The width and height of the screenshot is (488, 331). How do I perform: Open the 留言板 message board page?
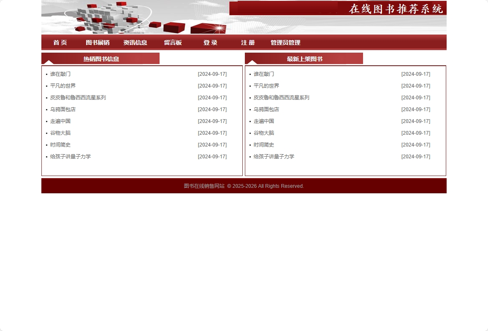tap(173, 42)
